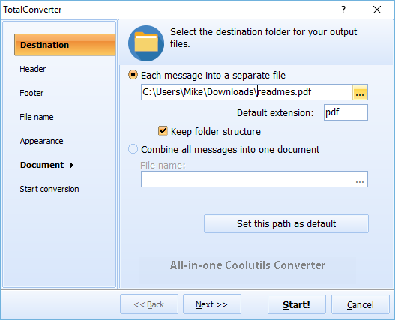Open the Destination tab
Screen dimensions: 395x320
coord(65,45)
